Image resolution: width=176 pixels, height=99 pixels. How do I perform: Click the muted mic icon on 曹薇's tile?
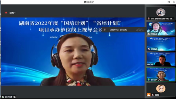tap(152, 95)
